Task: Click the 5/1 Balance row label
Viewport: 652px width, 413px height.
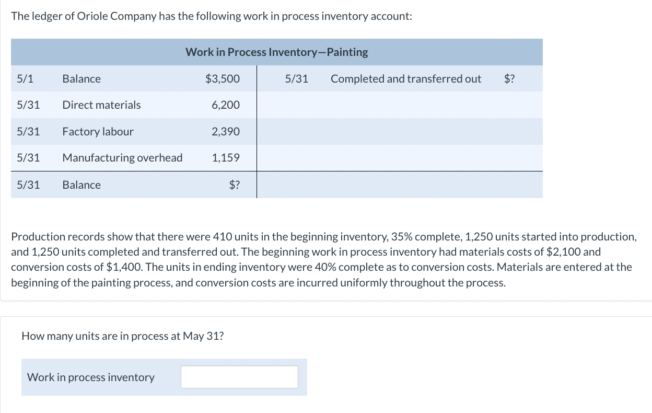Action: [81, 78]
